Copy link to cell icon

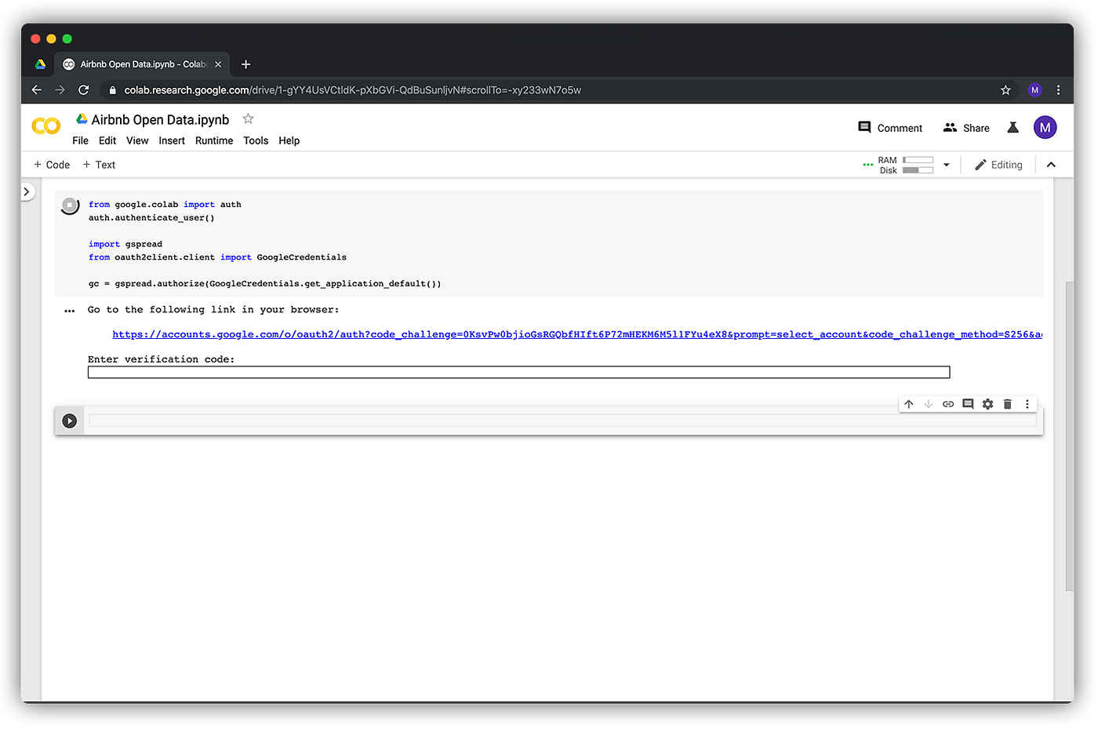point(948,404)
